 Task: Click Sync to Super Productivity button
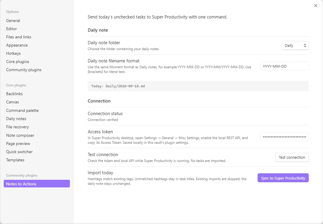[x=283, y=178]
